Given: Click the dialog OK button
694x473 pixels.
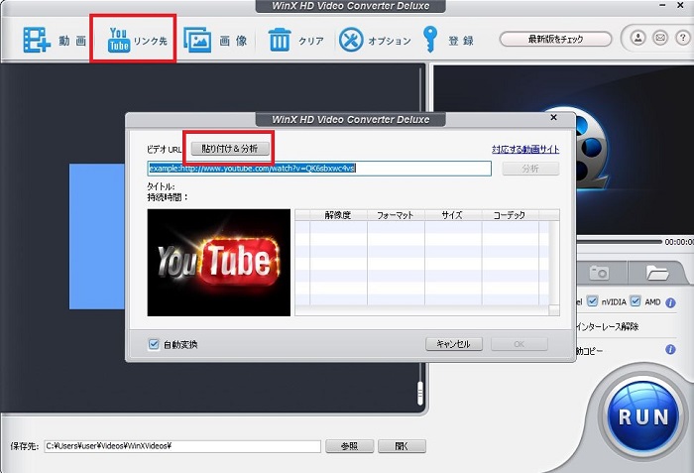Looking at the screenshot, I should point(520,344).
